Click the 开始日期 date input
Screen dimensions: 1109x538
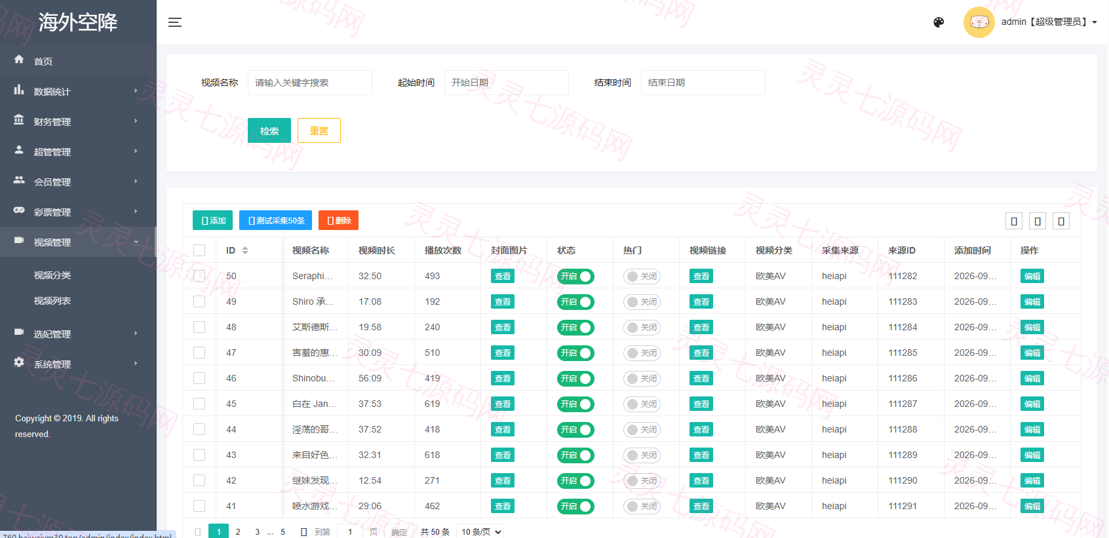tap(507, 83)
